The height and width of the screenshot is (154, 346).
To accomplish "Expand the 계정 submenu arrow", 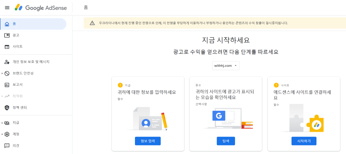I will click(x=2, y=134).
